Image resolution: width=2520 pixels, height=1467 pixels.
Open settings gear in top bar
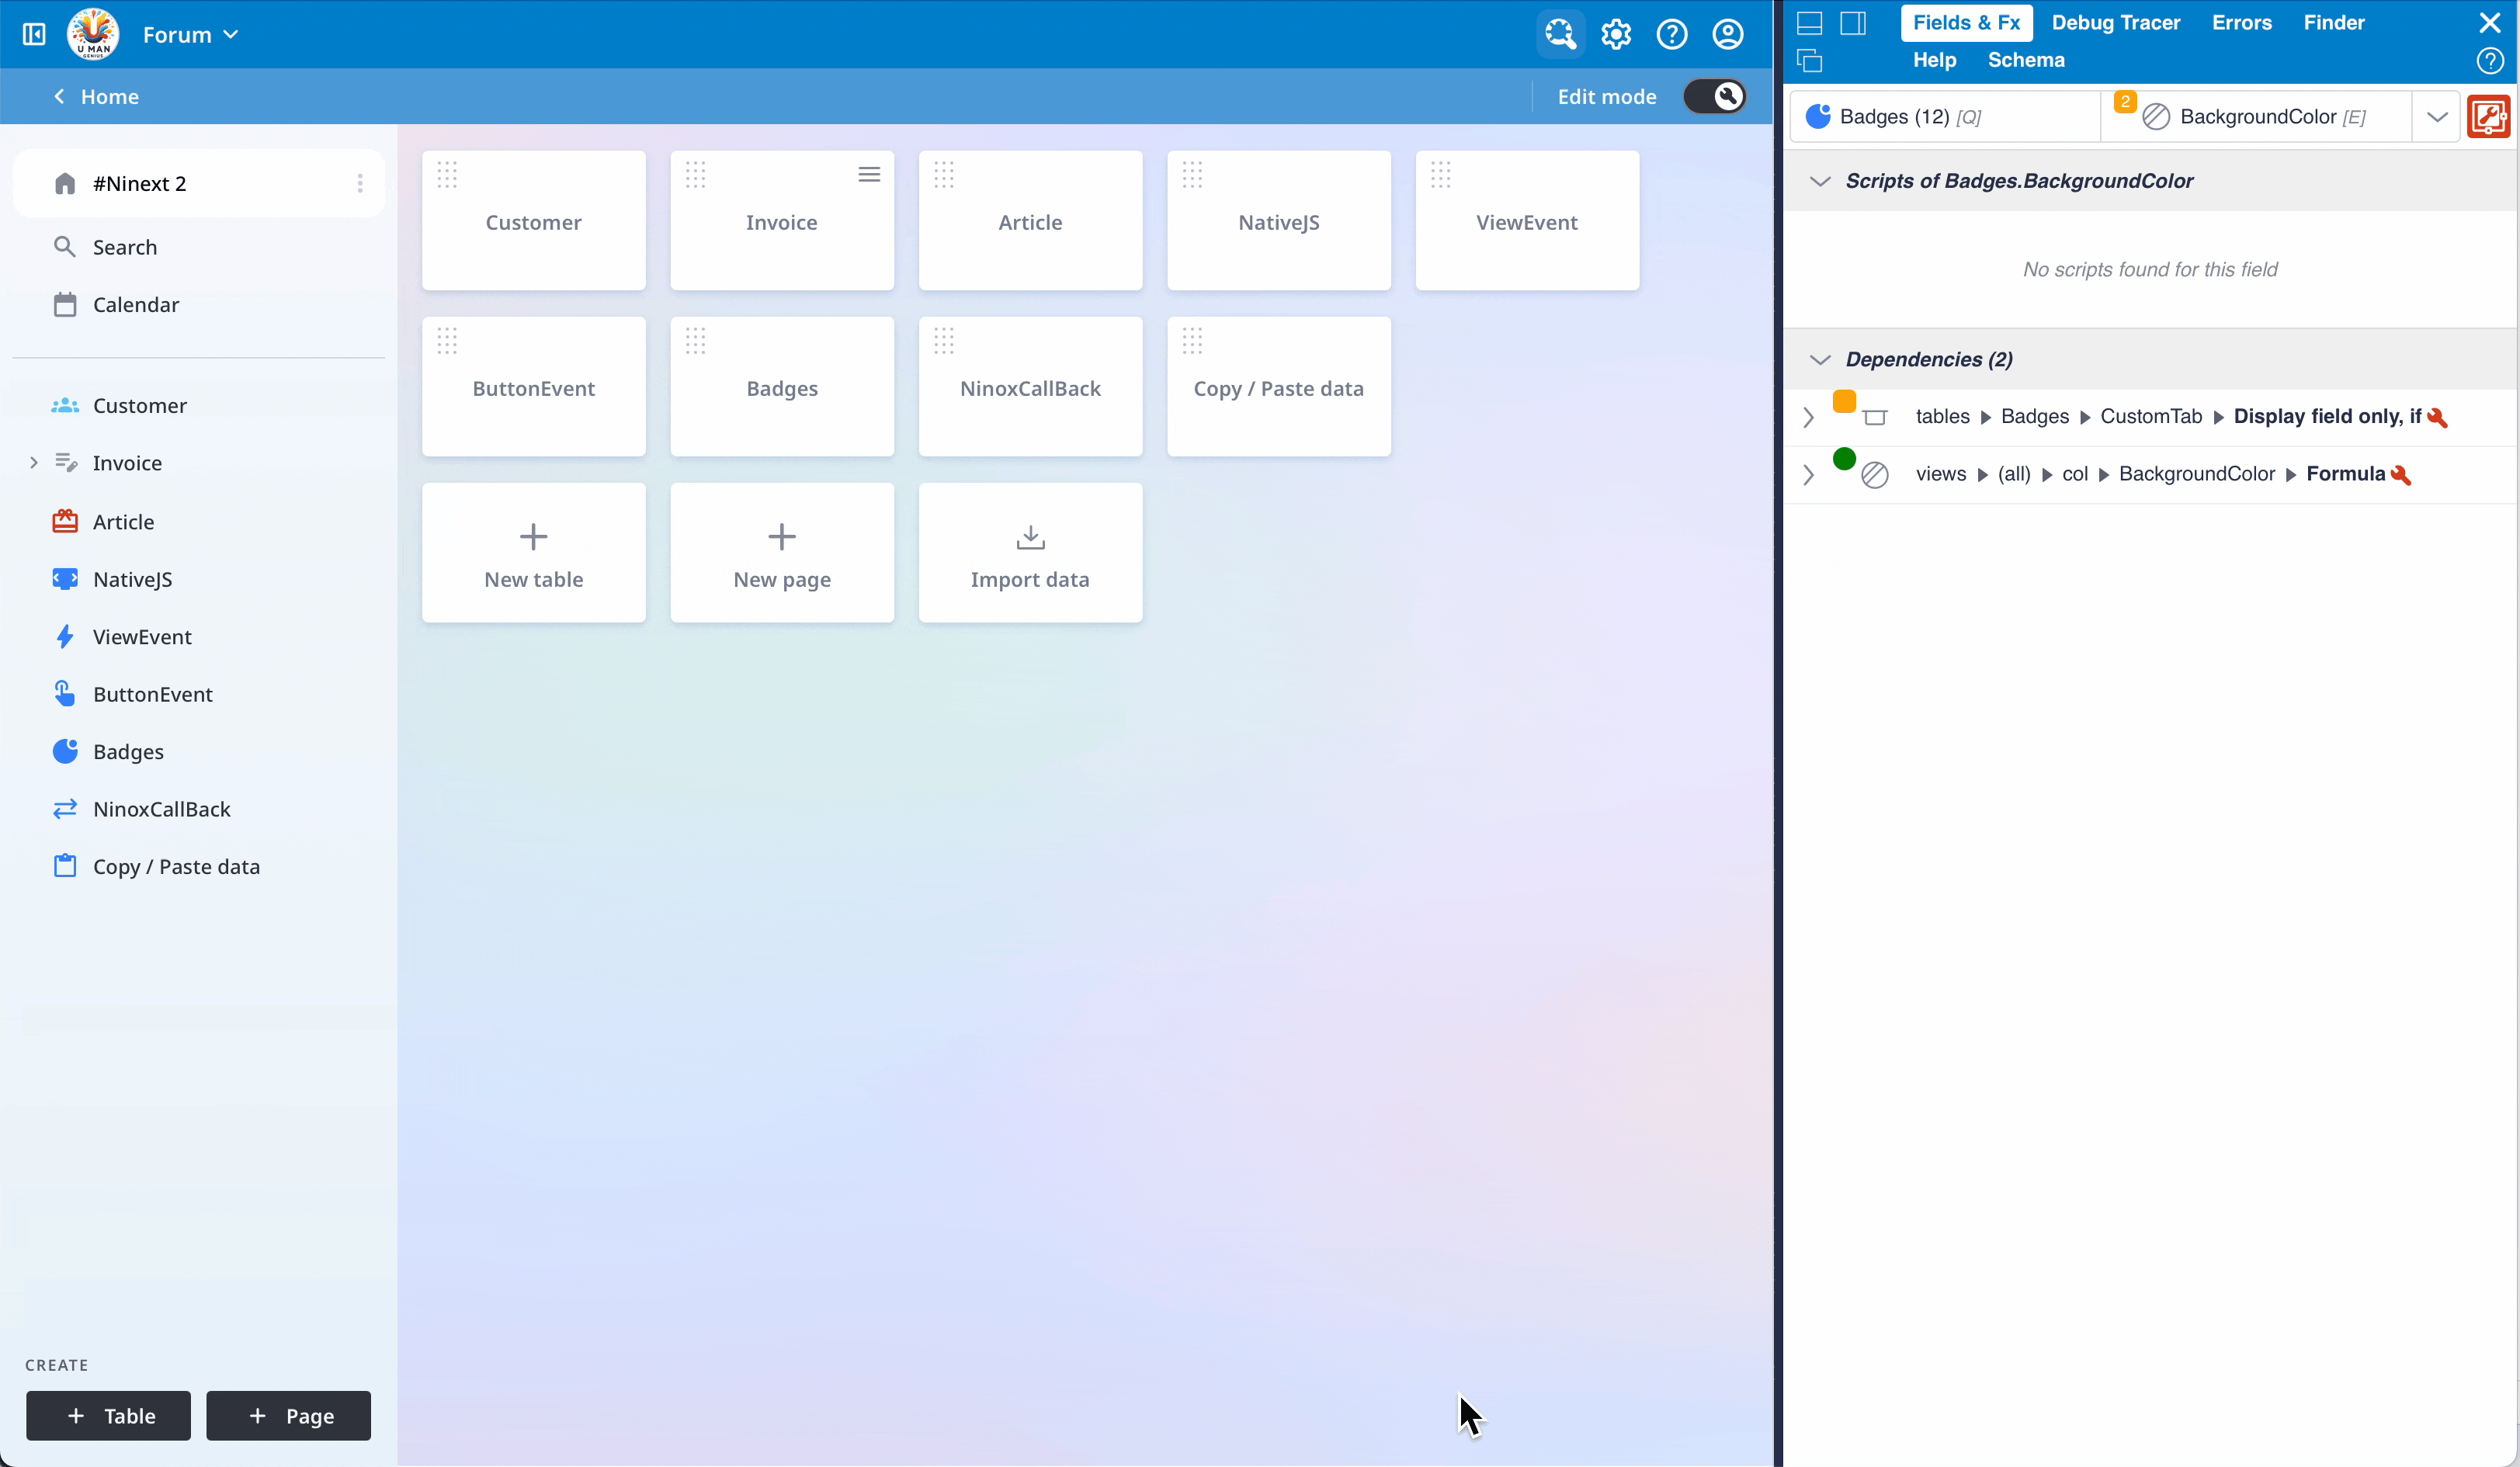pyautogui.click(x=1616, y=34)
